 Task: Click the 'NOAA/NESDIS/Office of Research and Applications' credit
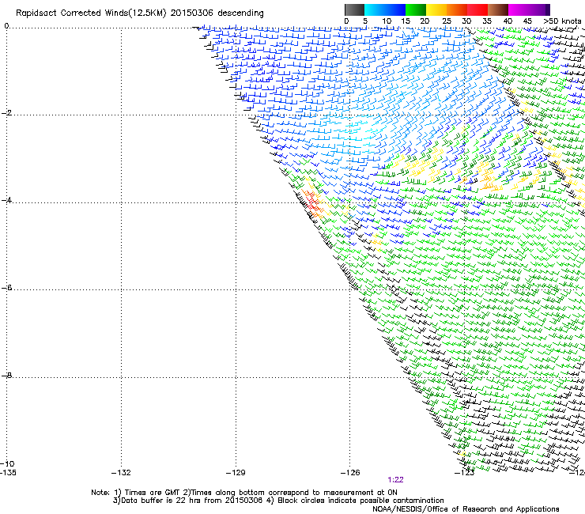pos(466,509)
